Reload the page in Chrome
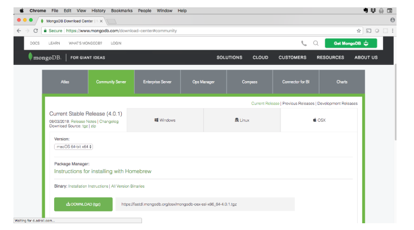 coord(35,30)
